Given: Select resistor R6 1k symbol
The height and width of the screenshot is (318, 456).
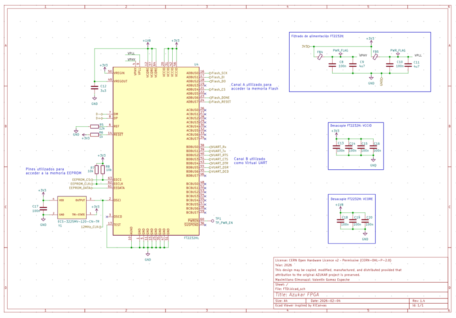Looking at the screenshot, I should [95, 134].
